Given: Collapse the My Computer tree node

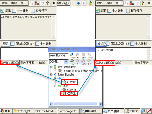Looking at the screenshot, I should [51, 67].
